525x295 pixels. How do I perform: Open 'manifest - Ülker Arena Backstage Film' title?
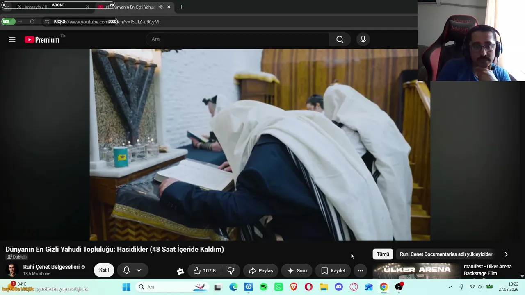coord(488,270)
